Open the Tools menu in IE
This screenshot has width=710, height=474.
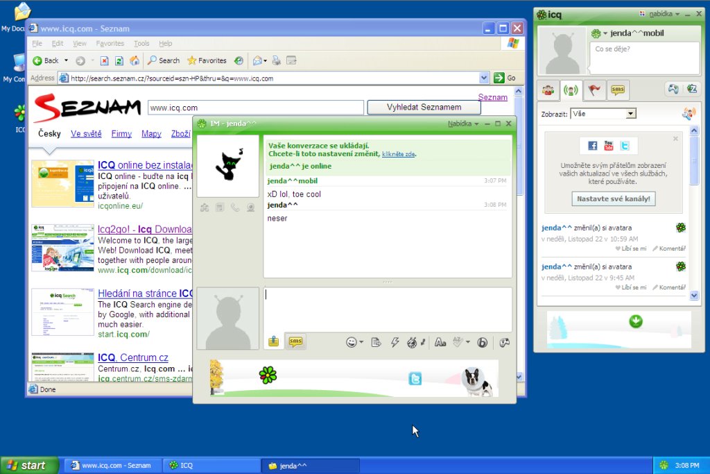coord(141,44)
